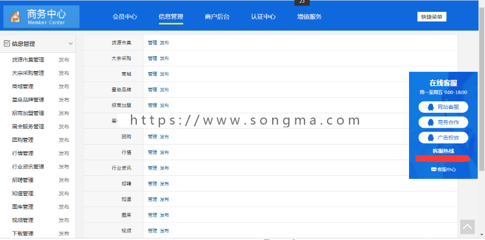Screen dimensions: 485x240
Task: Click 发布 in the 知道 row
Action: 164,199
